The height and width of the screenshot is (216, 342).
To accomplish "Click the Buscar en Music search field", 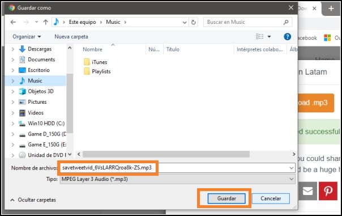I will coord(247,22).
